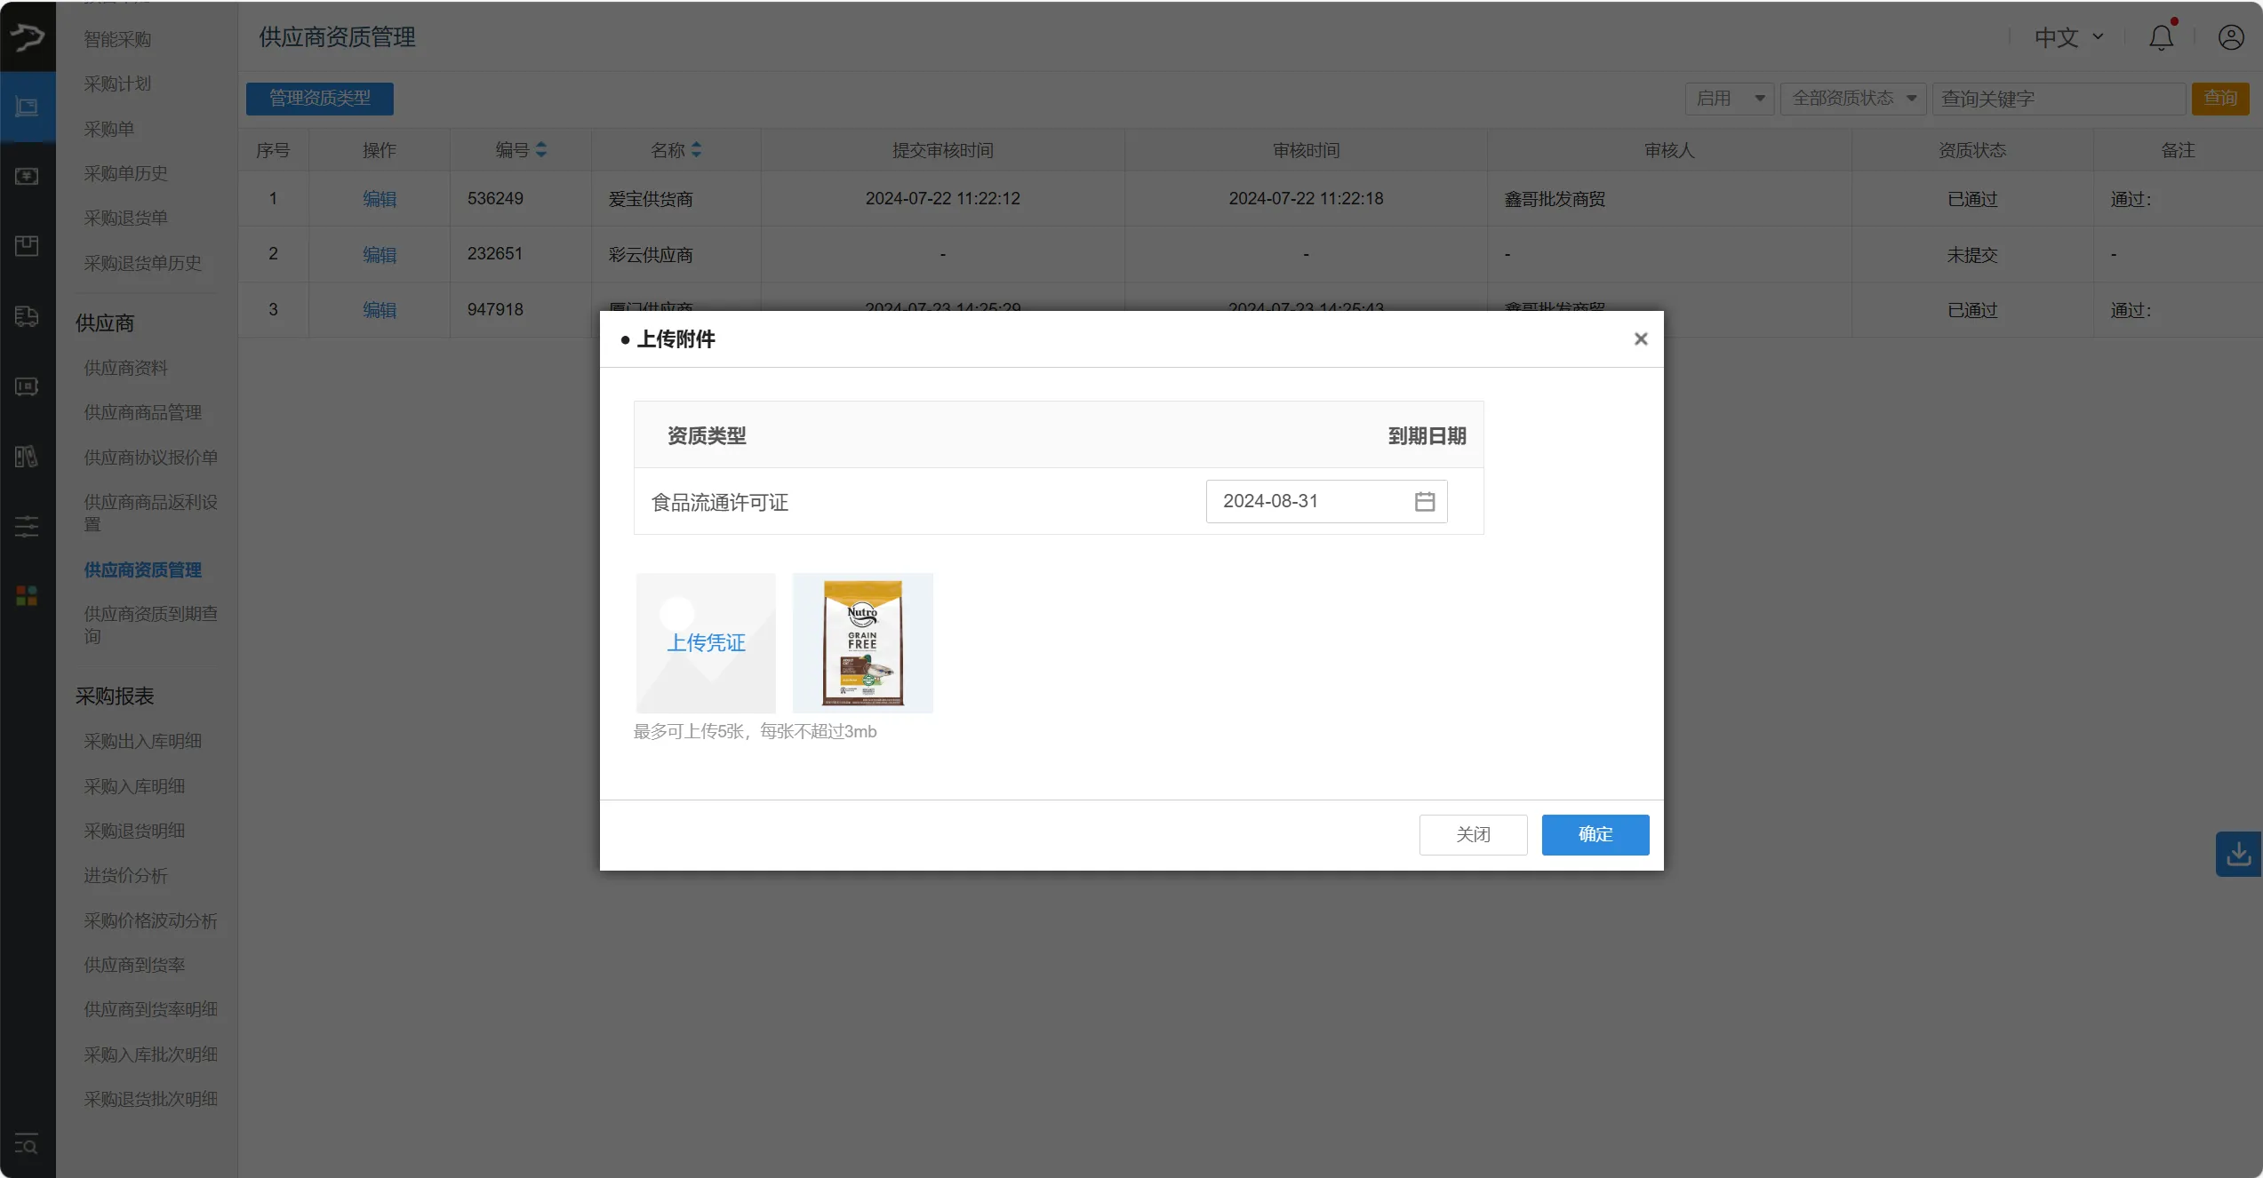
Task: Click the 上传凭证 upload placeholder
Action: (706, 642)
